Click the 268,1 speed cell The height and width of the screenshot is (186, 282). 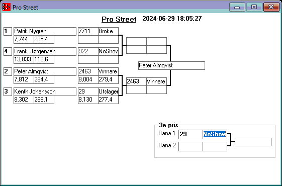[44, 100]
